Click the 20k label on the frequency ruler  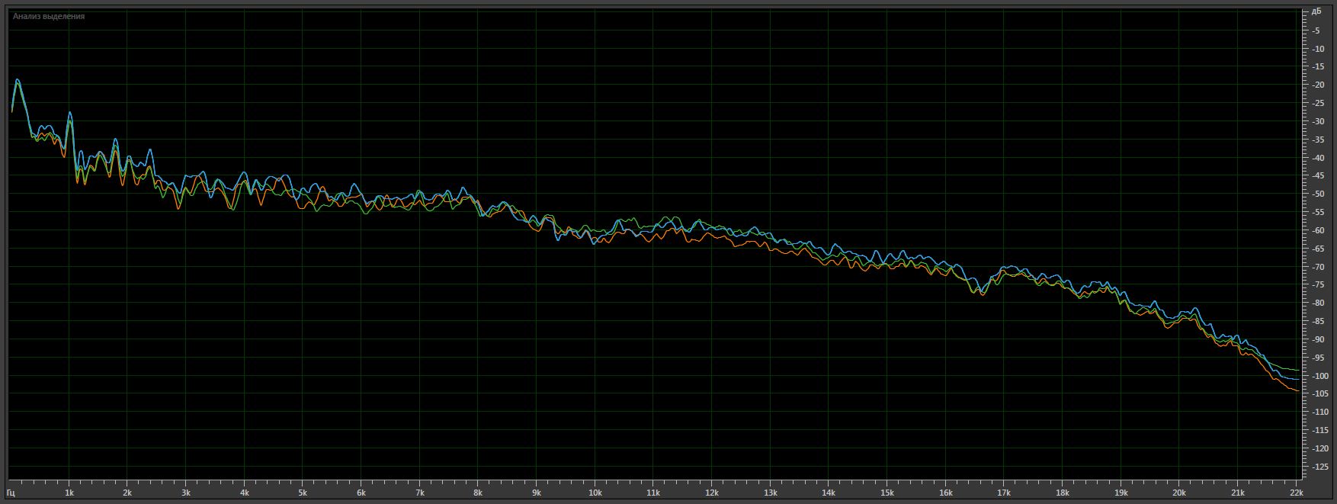point(1179,493)
